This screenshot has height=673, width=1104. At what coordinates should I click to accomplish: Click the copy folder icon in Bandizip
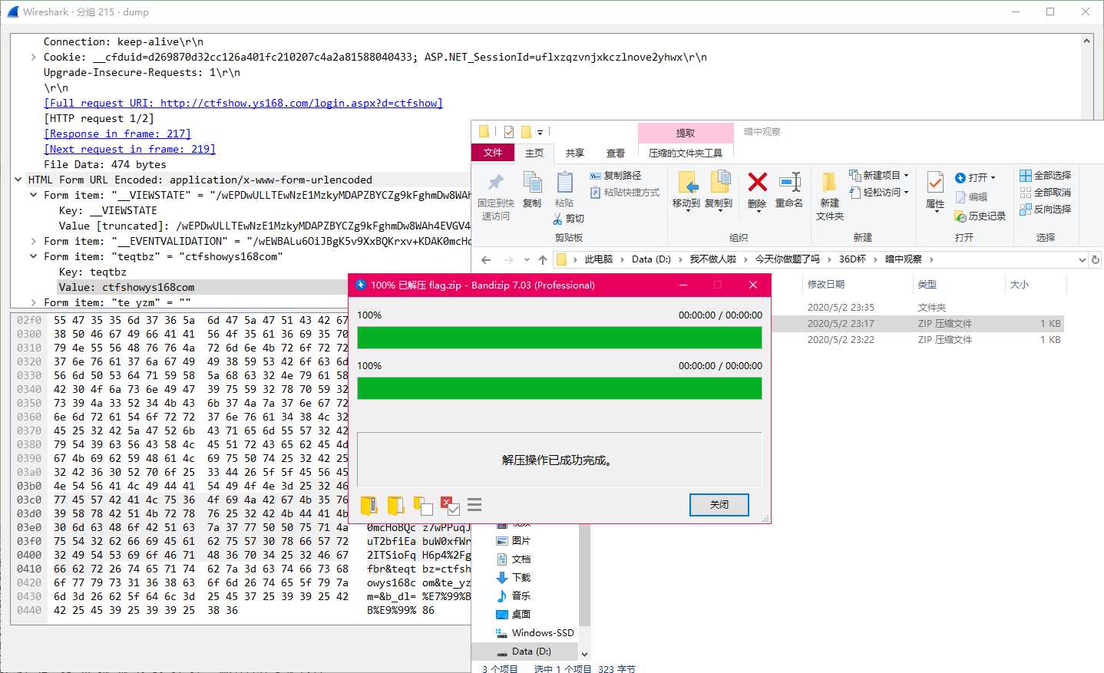click(422, 505)
